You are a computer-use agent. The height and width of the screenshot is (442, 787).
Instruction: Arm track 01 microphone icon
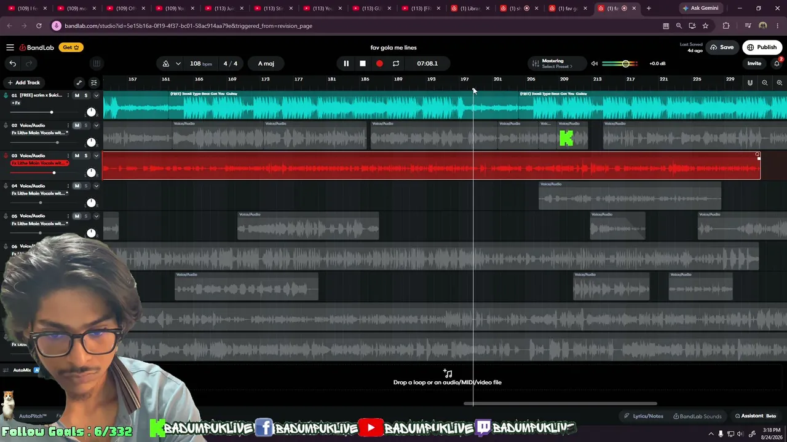6,95
